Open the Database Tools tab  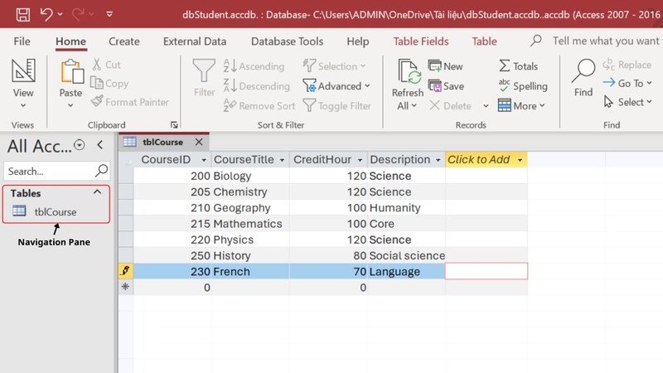(287, 41)
